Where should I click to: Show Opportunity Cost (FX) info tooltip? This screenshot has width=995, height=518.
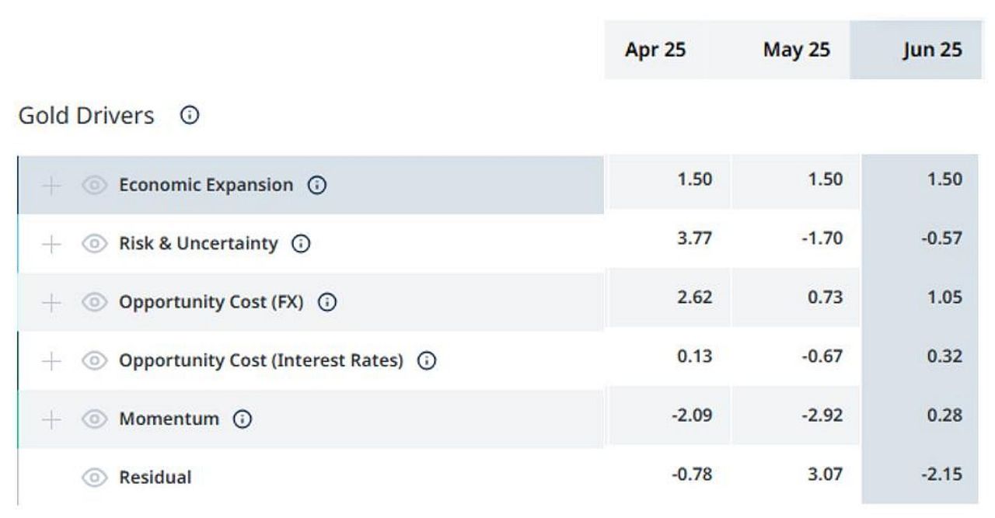point(327,303)
